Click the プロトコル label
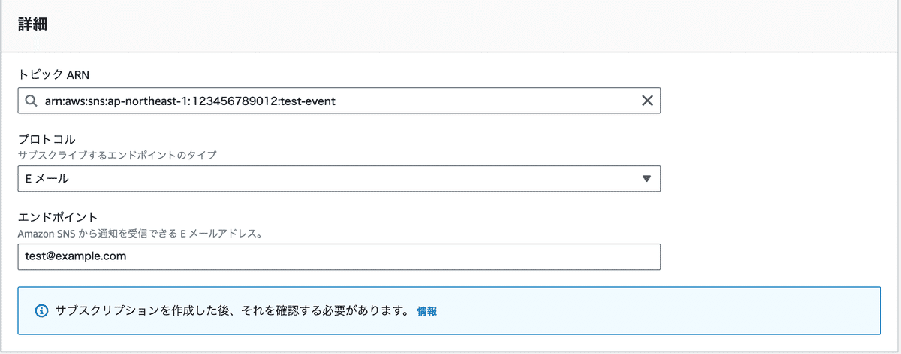Image resolution: width=901 pixels, height=354 pixels. (x=47, y=140)
